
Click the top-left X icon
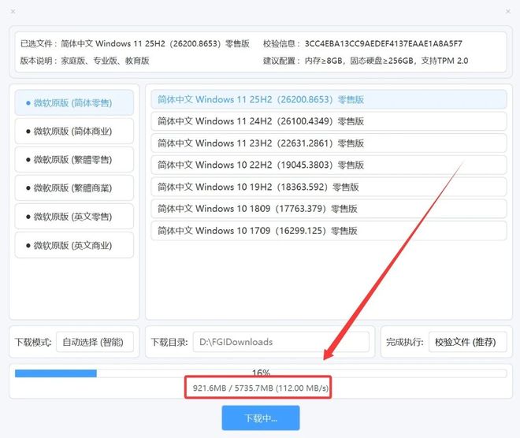13,12
